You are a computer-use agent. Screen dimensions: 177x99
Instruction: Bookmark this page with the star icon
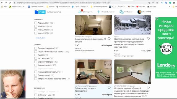click(157, 3)
